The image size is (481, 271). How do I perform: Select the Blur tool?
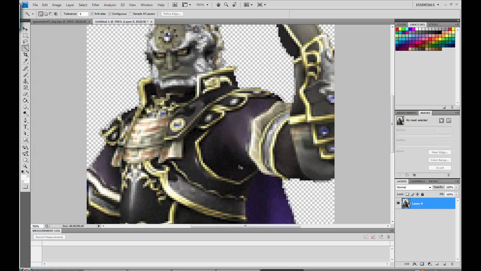pos(25,107)
